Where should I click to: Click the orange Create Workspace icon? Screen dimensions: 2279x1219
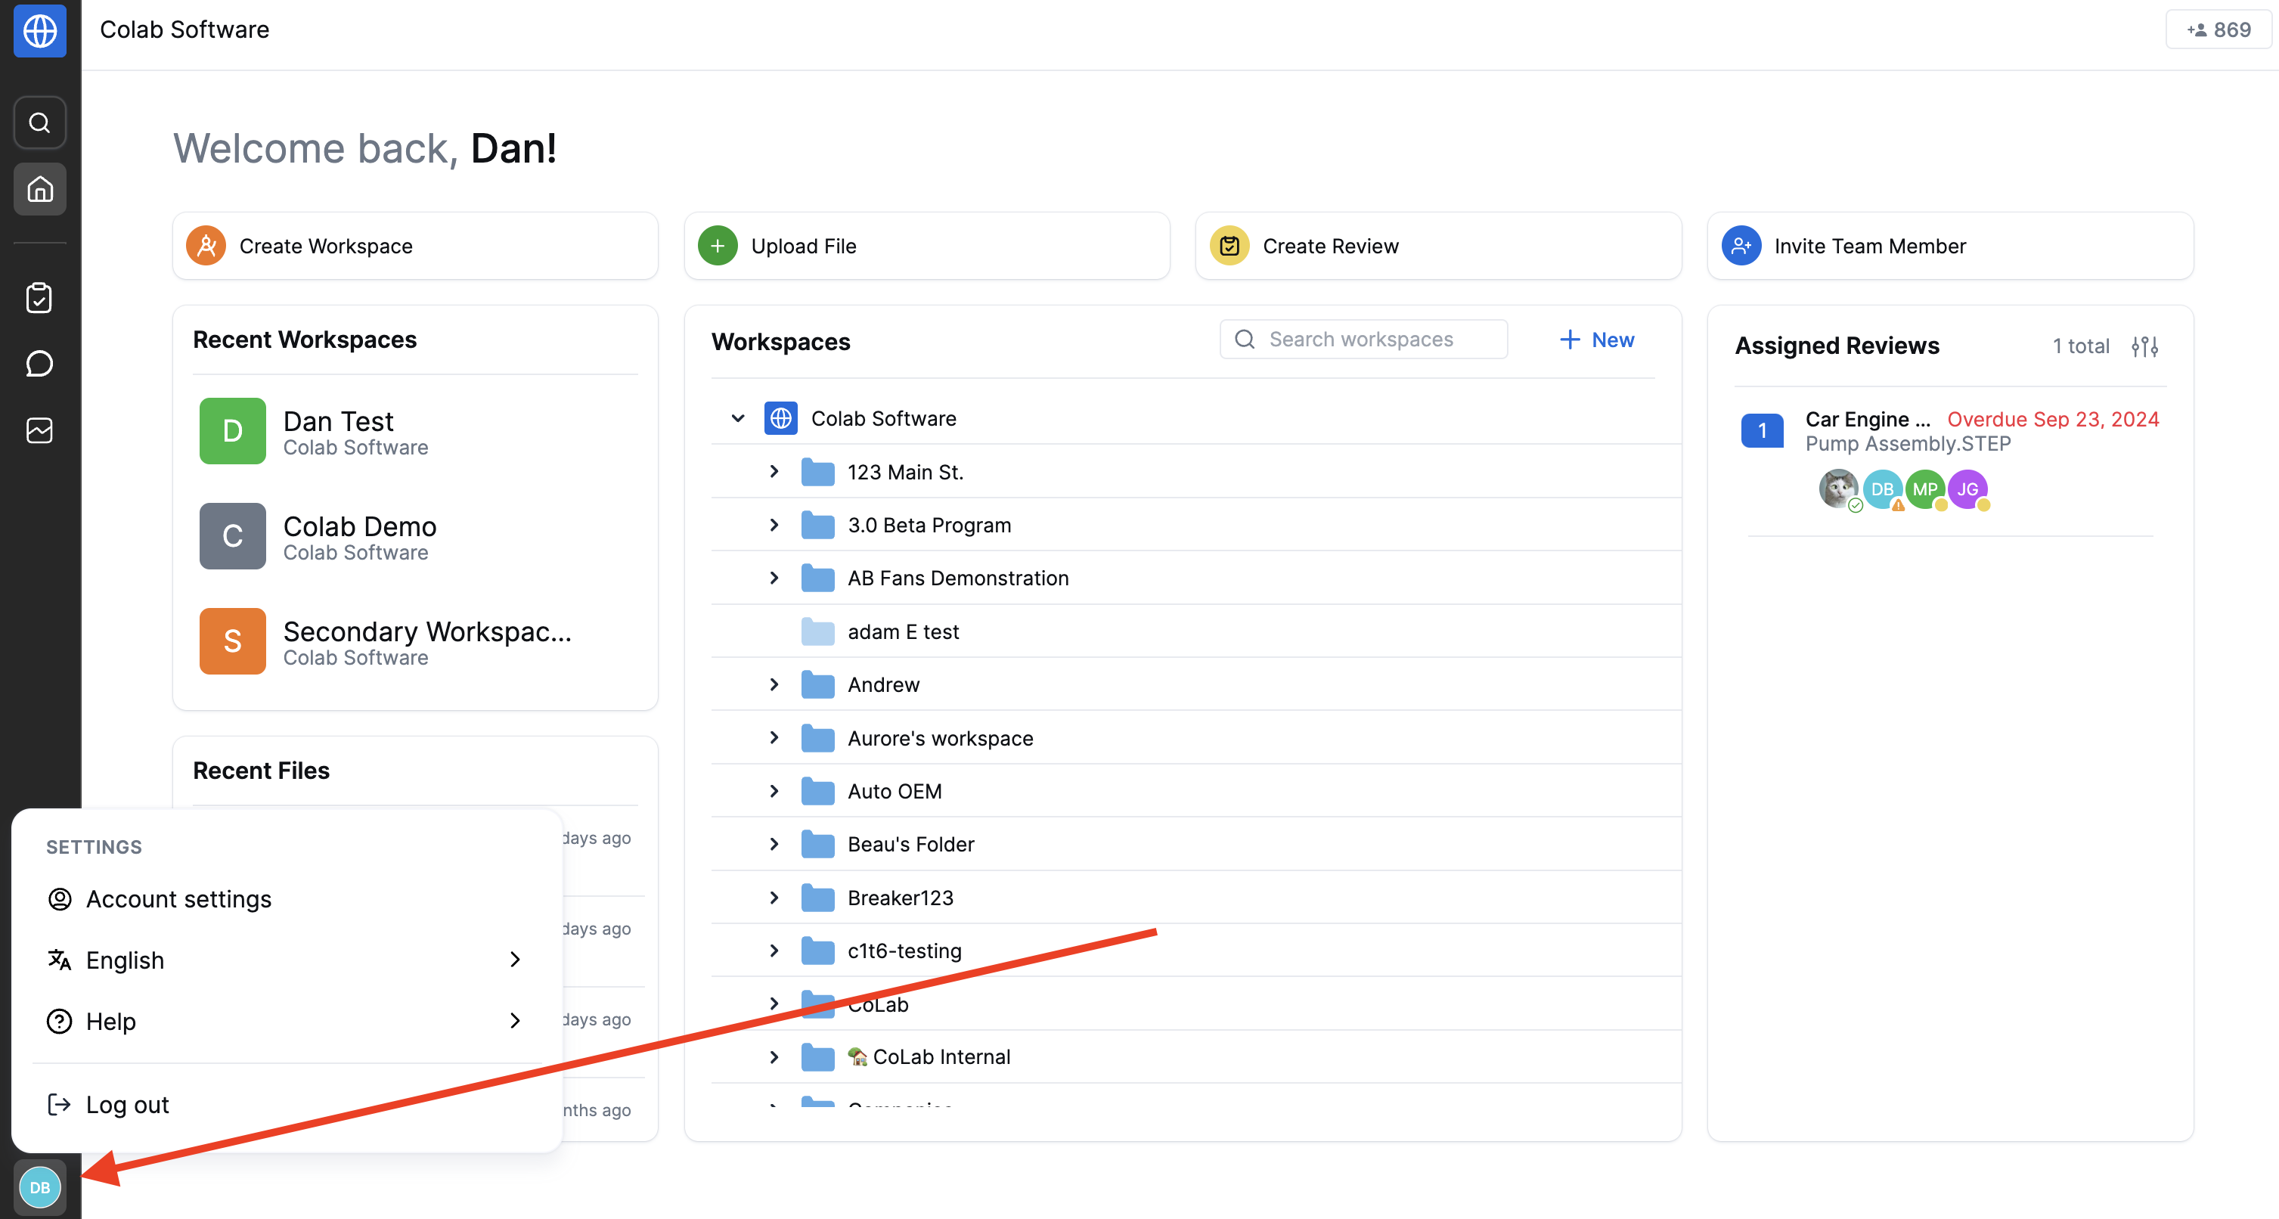tap(206, 246)
